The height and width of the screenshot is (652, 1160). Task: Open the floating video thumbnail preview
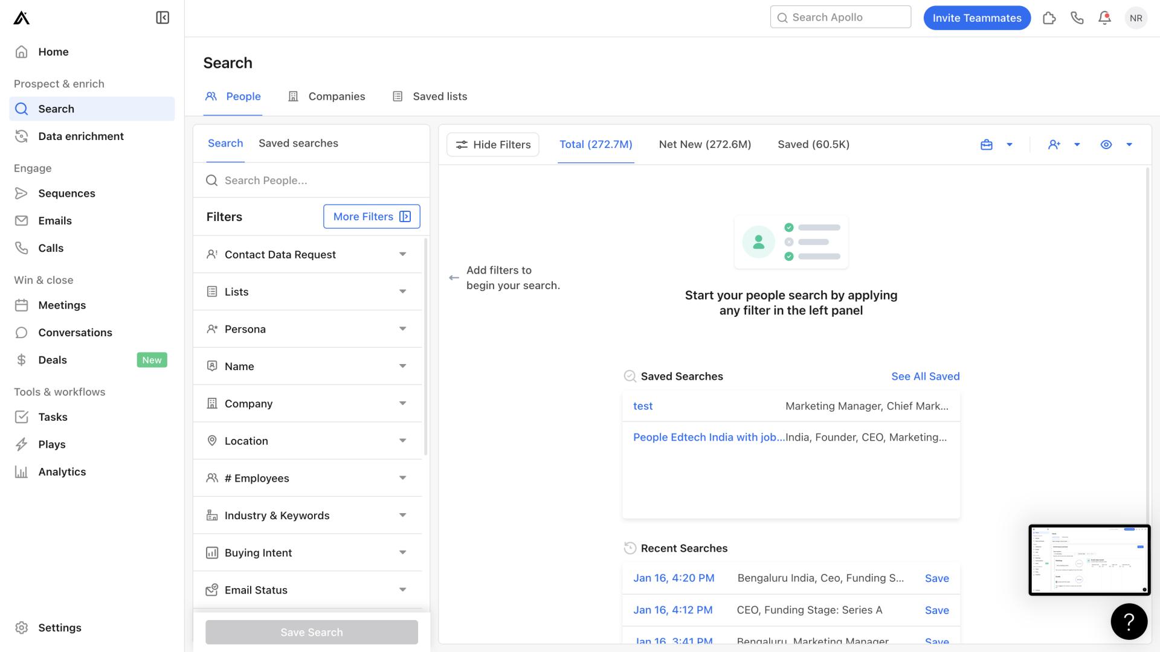(1089, 560)
